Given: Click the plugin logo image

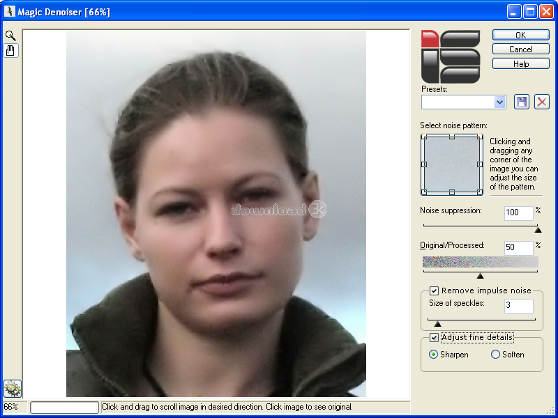Looking at the screenshot, I should (x=451, y=56).
